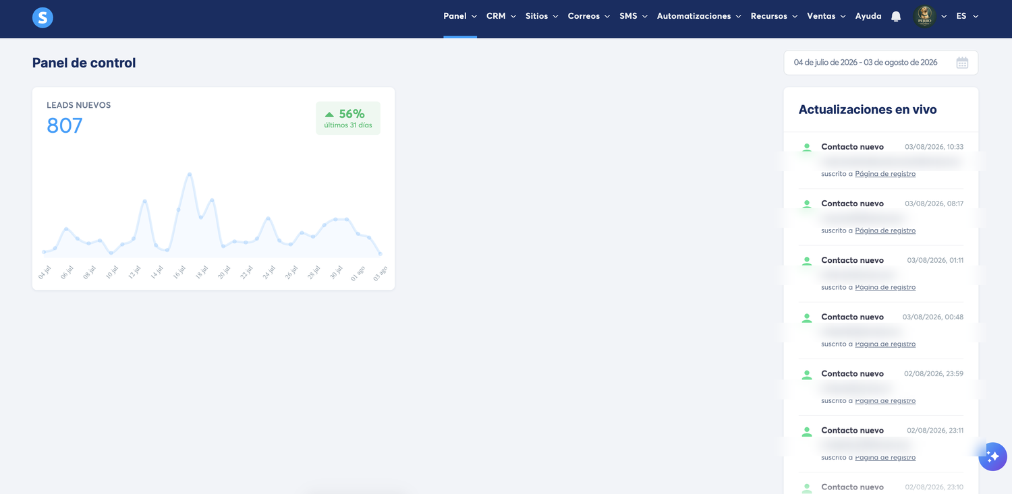Open Página de registro link for 23:11 contact
This screenshot has width=1012, height=494.
click(x=885, y=457)
